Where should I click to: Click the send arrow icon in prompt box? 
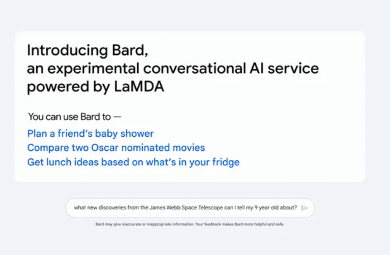point(305,208)
